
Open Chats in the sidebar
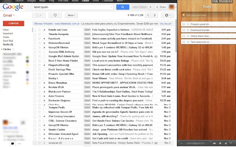(6, 37)
